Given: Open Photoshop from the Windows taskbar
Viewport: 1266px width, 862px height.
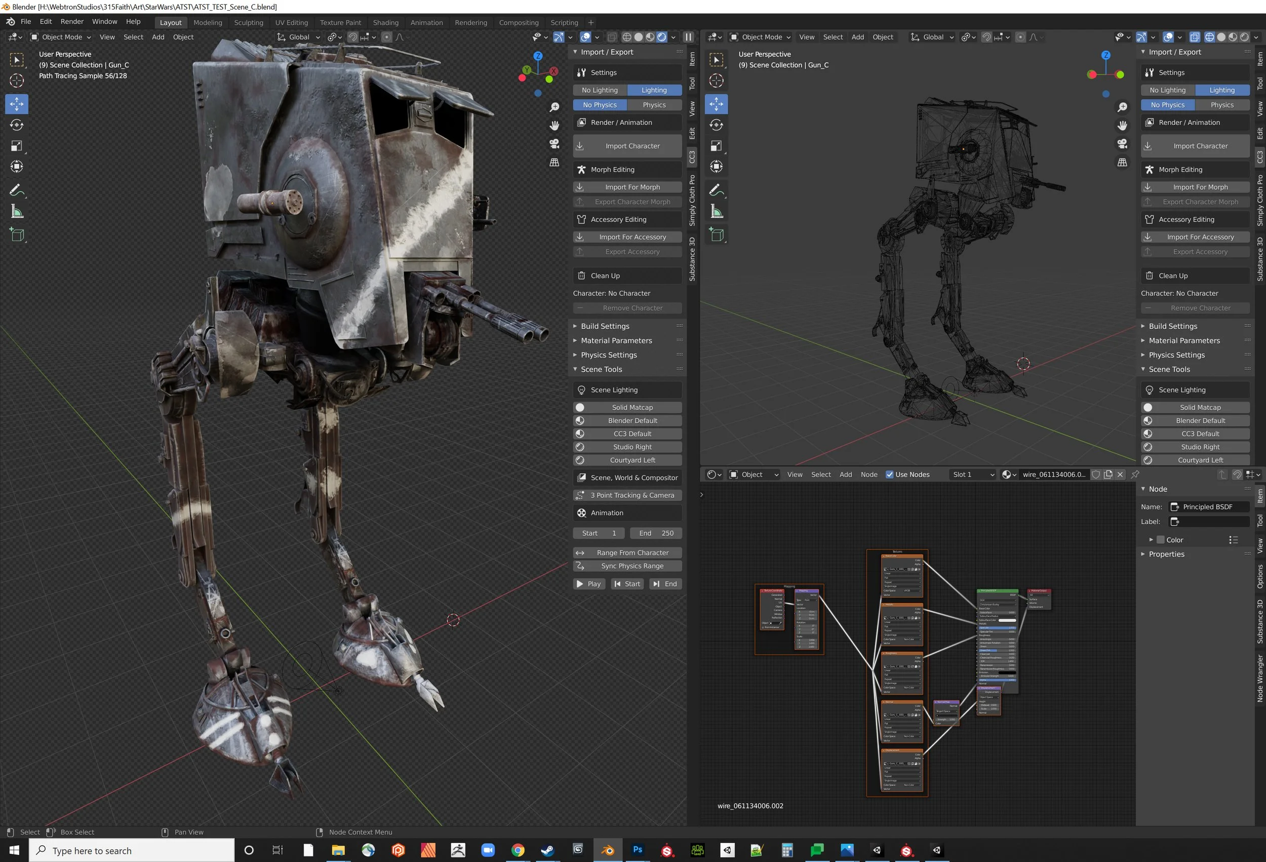Looking at the screenshot, I should (638, 850).
